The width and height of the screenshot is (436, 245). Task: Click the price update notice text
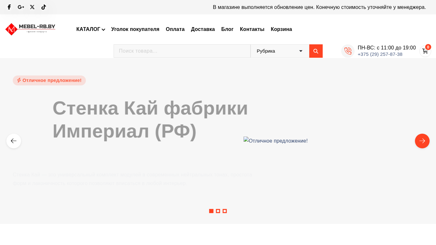(x=319, y=7)
